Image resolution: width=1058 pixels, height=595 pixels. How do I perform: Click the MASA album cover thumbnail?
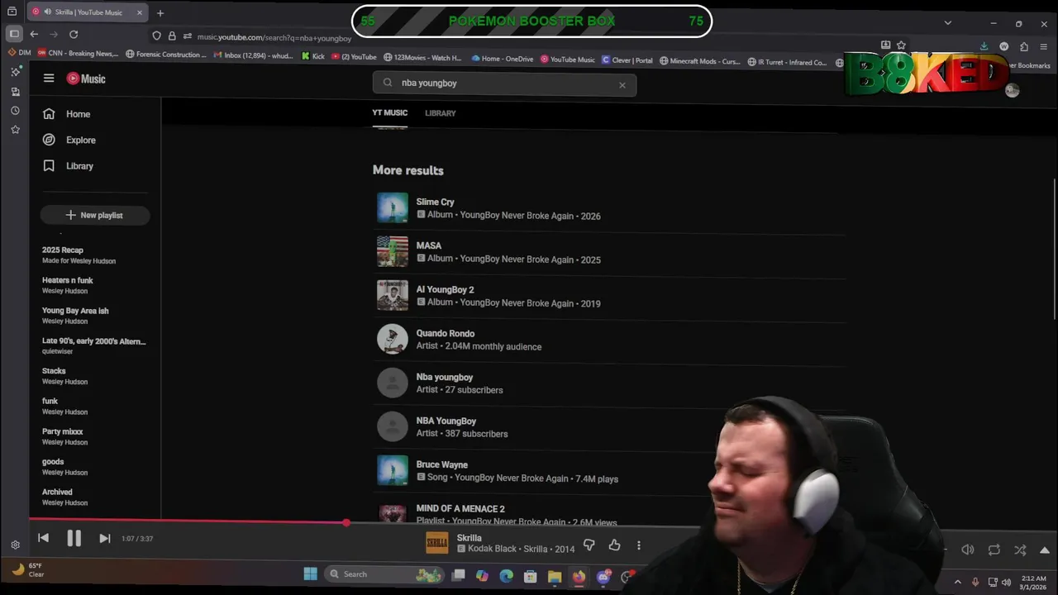393,252
